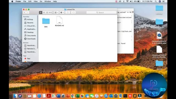Image resolution: width=176 pixels, height=99 pixels.
Task: Open the Wi-Fi status menu
Action: (x=127, y=1)
